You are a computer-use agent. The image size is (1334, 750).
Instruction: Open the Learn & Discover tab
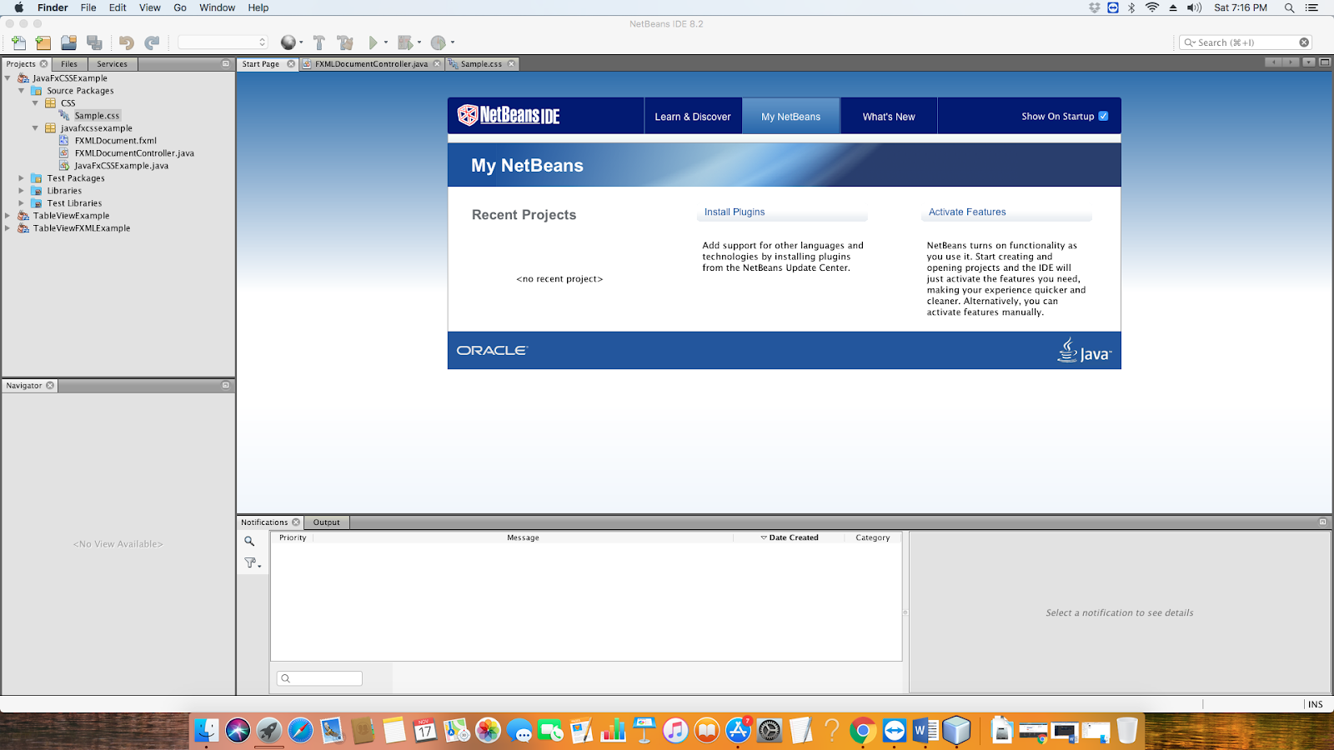693,117
